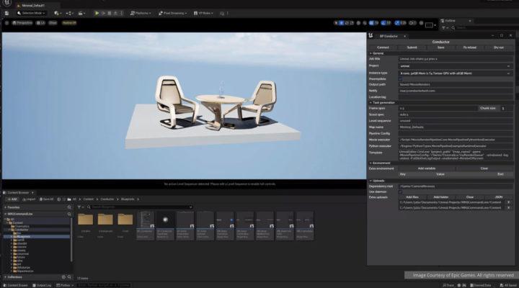Collapse the Uploads section
Viewport: 519px width, 288px height.
coord(371,181)
